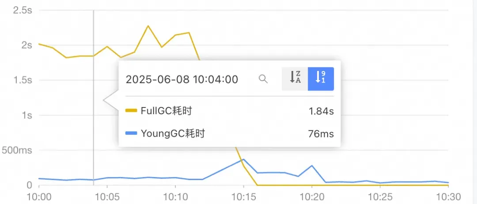Click the 76ms YoungGC value
This screenshot has height=204, width=477.
pyautogui.click(x=321, y=134)
